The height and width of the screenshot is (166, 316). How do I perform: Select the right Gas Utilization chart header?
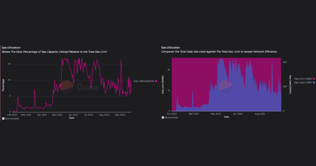click(x=170, y=47)
